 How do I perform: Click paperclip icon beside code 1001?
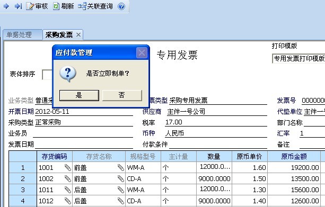[x=68, y=167]
